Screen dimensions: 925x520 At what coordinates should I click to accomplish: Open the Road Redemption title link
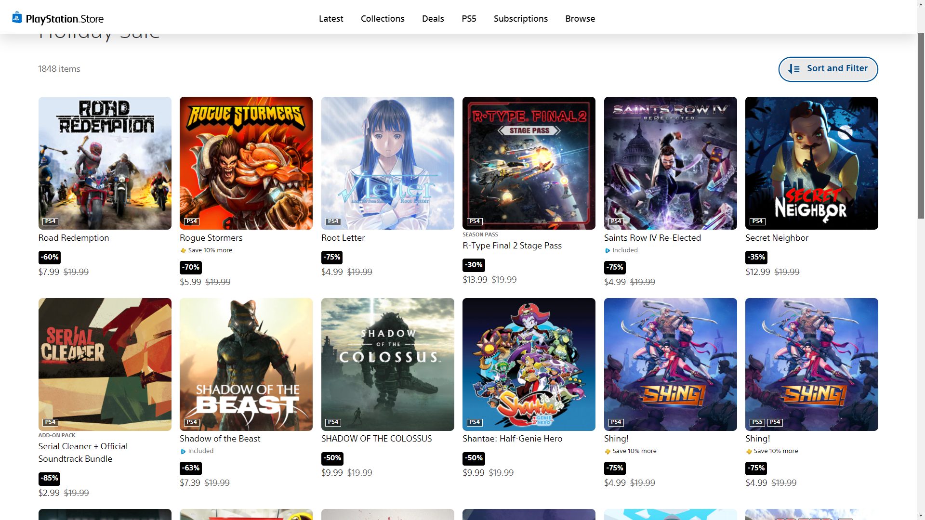pos(74,238)
